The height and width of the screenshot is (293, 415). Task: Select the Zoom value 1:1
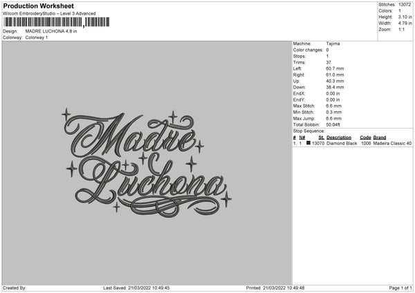pyautogui.click(x=401, y=29)
